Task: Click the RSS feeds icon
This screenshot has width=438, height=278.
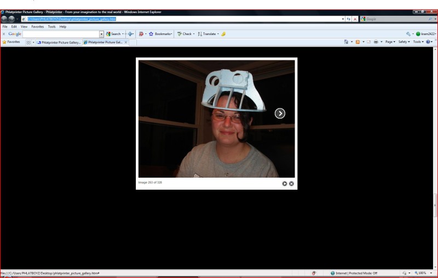Action: click(x=358, y=42)
